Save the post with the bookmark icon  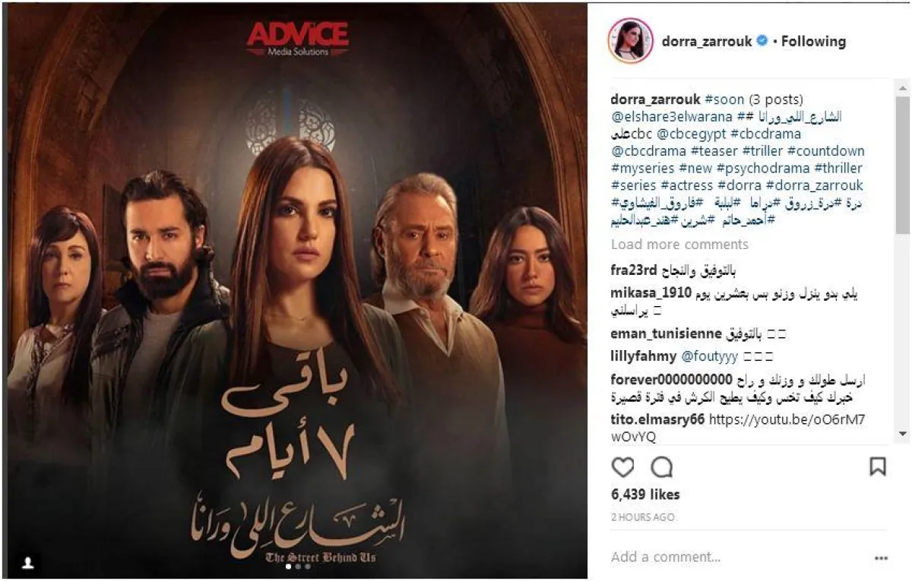[878, 466]
